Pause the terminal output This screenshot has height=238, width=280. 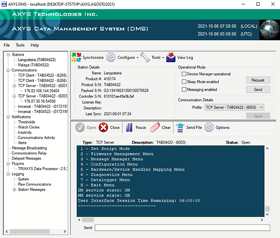(129, 128)
